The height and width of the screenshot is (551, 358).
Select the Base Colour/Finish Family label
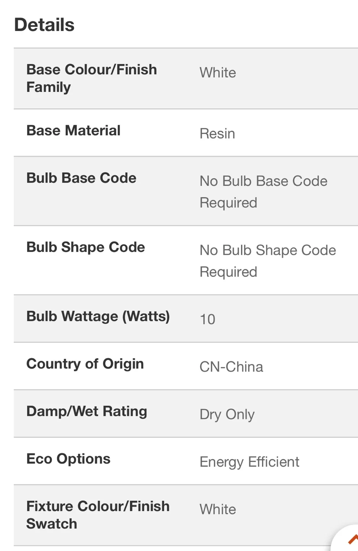tap(92, 78)
